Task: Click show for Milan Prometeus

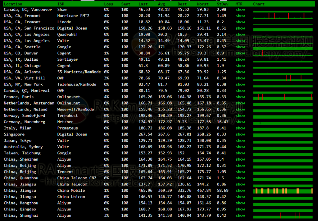Action: coord(240,128)
